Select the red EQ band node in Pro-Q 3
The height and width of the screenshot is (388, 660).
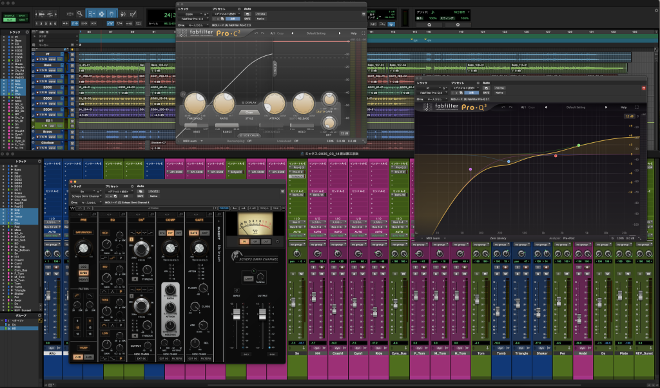click(x=556, y=156)
